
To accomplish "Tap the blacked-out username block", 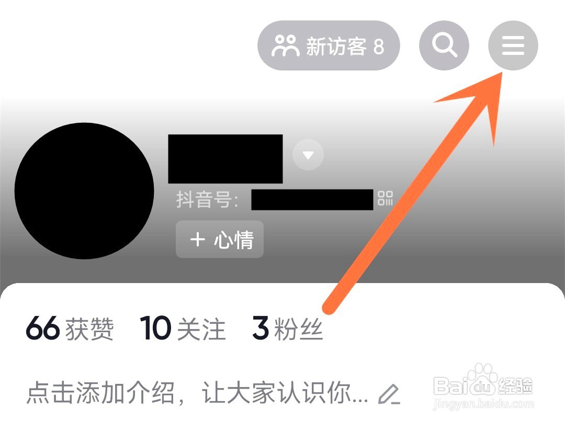I will [x=225, y=159].
